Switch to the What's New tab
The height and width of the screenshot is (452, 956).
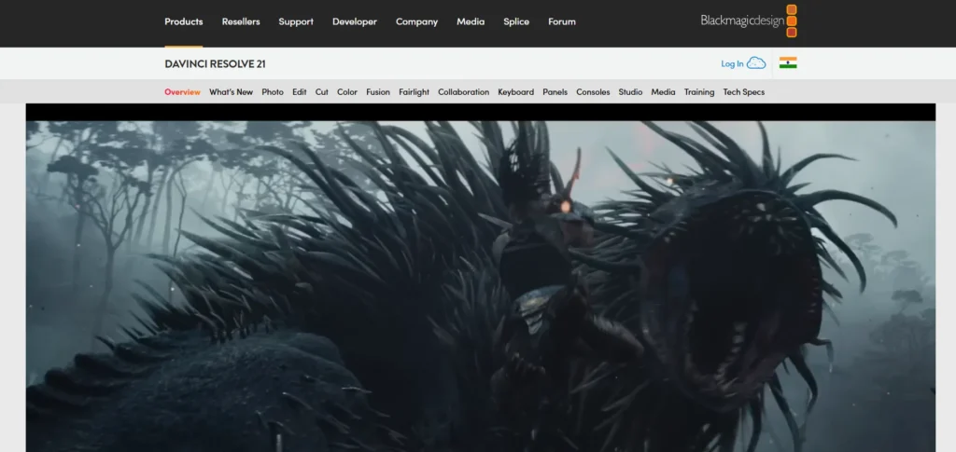pos(232,92)
